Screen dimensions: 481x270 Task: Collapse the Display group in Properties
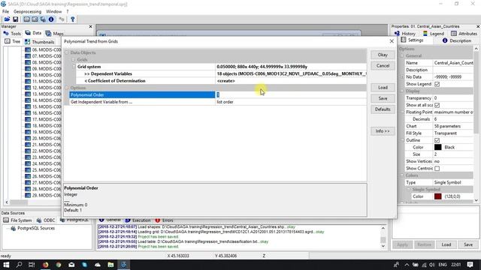tap(402, 91)
